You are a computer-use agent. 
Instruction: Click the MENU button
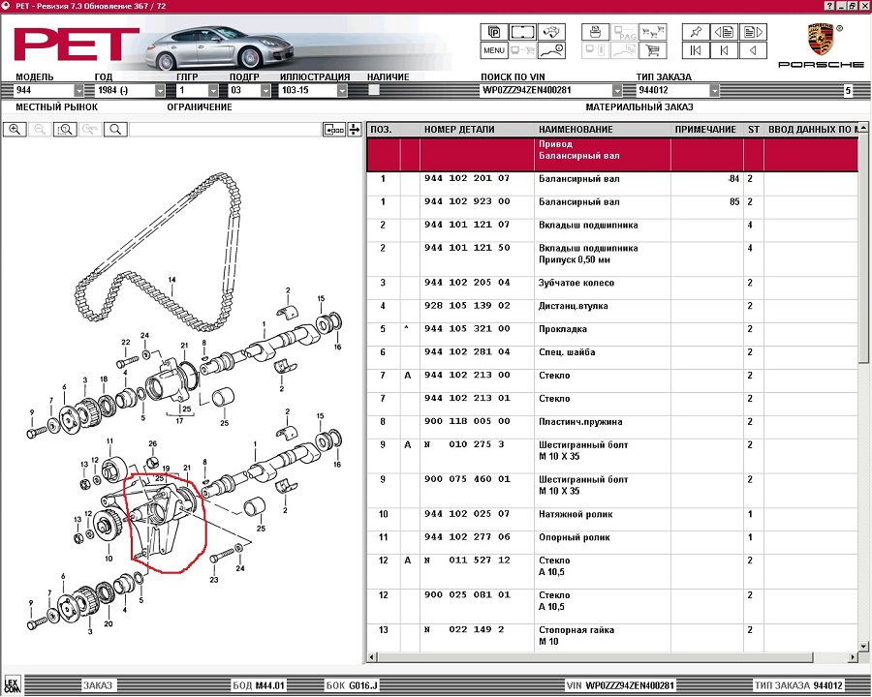click(x=494, y=50)
